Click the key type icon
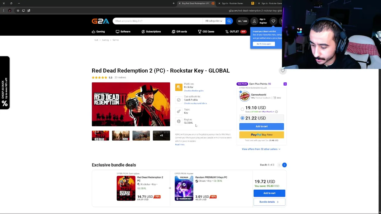The height and width of the screenshot is (214, 381). 179,111
